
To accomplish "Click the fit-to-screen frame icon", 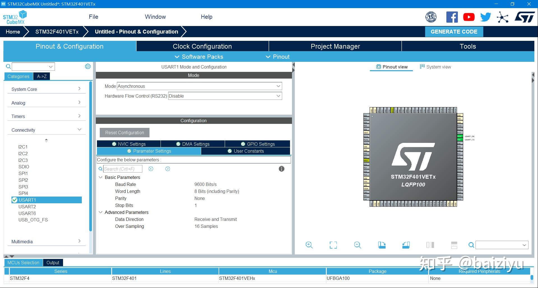I will pos(333,245).
